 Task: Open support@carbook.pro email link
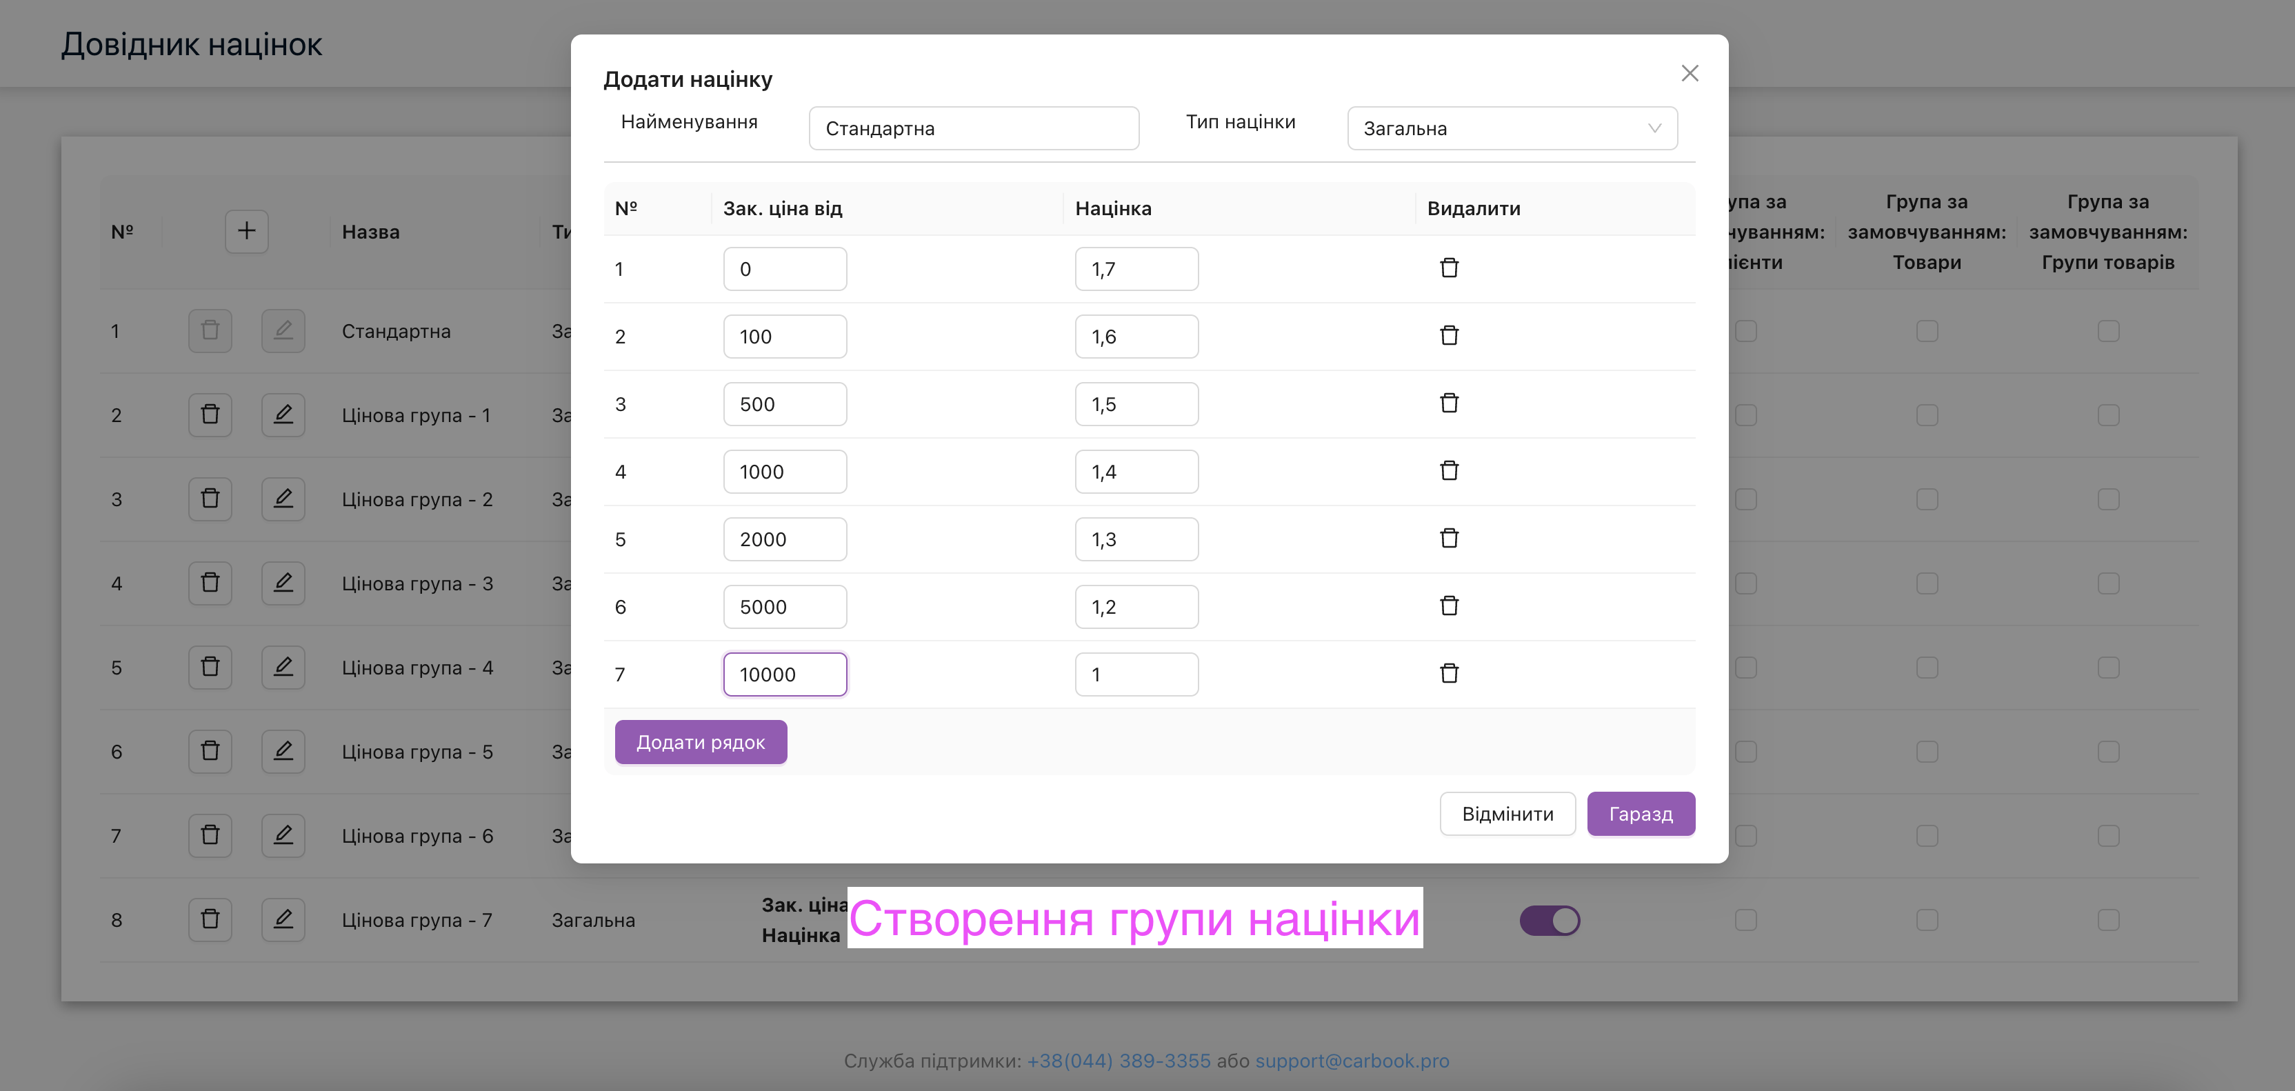point(1352,1061)
